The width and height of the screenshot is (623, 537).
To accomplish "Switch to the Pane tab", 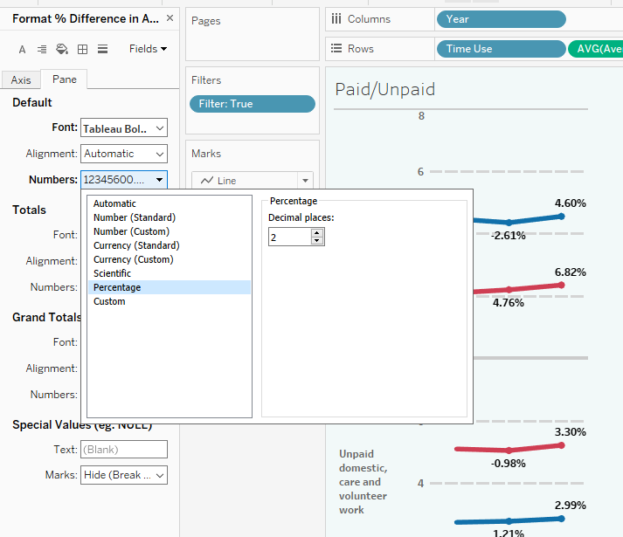I will pos(65,79).
